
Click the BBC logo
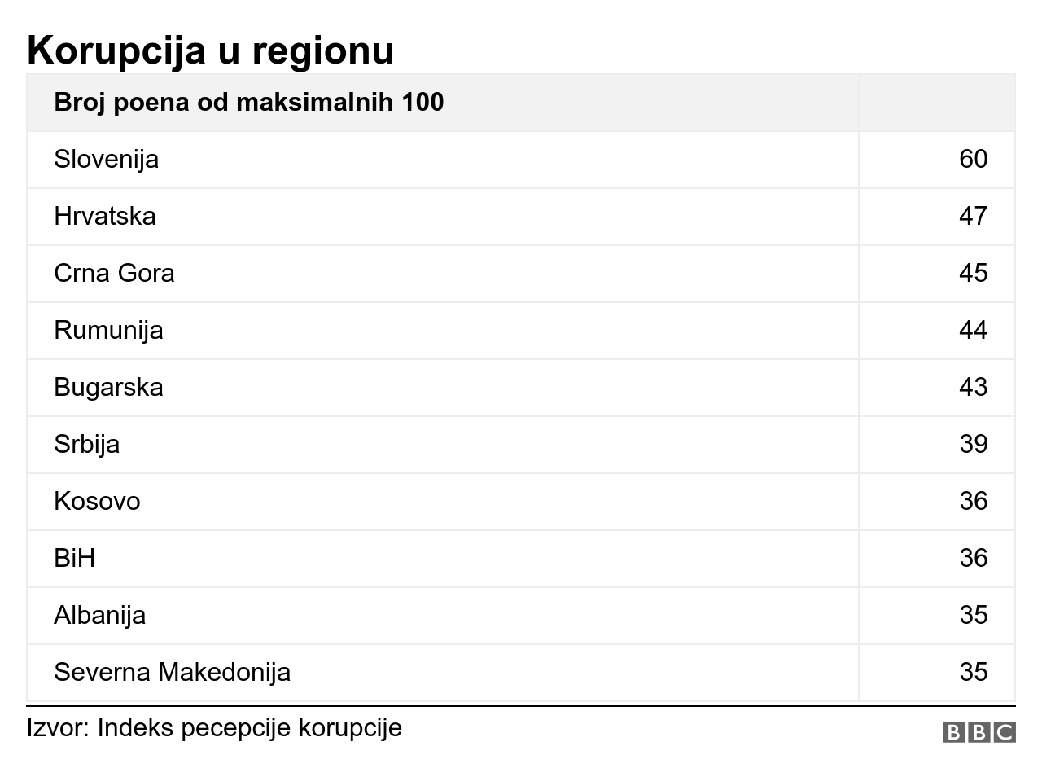(x=979, y=731)
